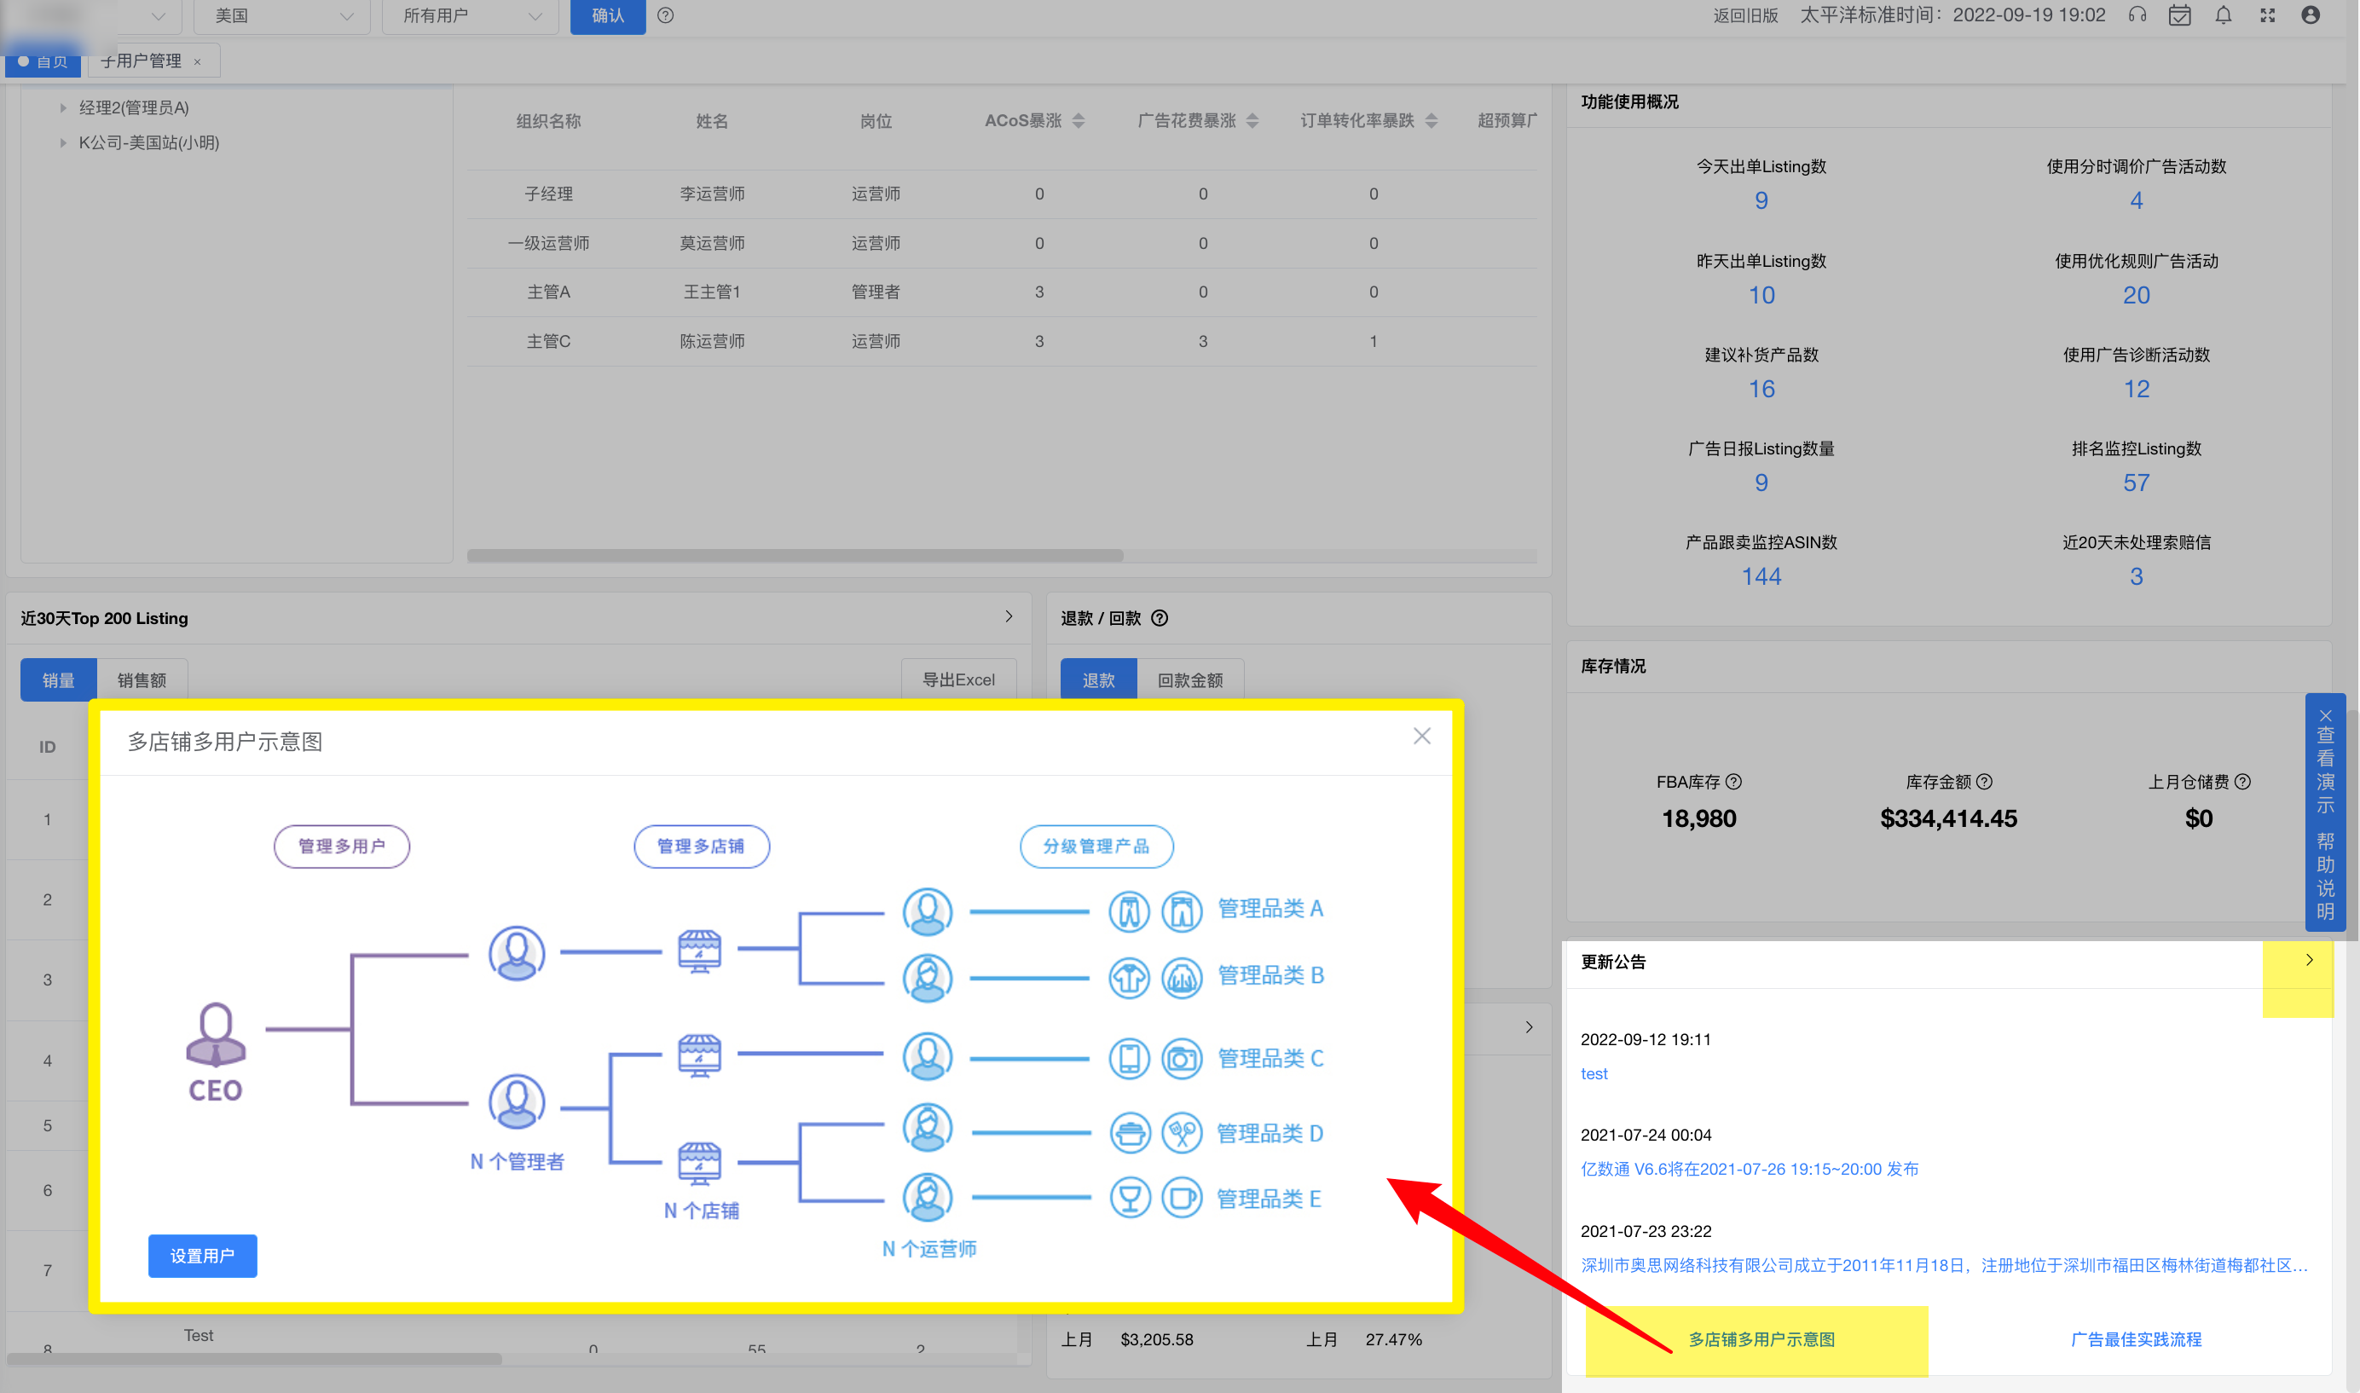Select the 销售额 tab
The width and height of the screenshot is (2360, 1393).
coord(142,679)
